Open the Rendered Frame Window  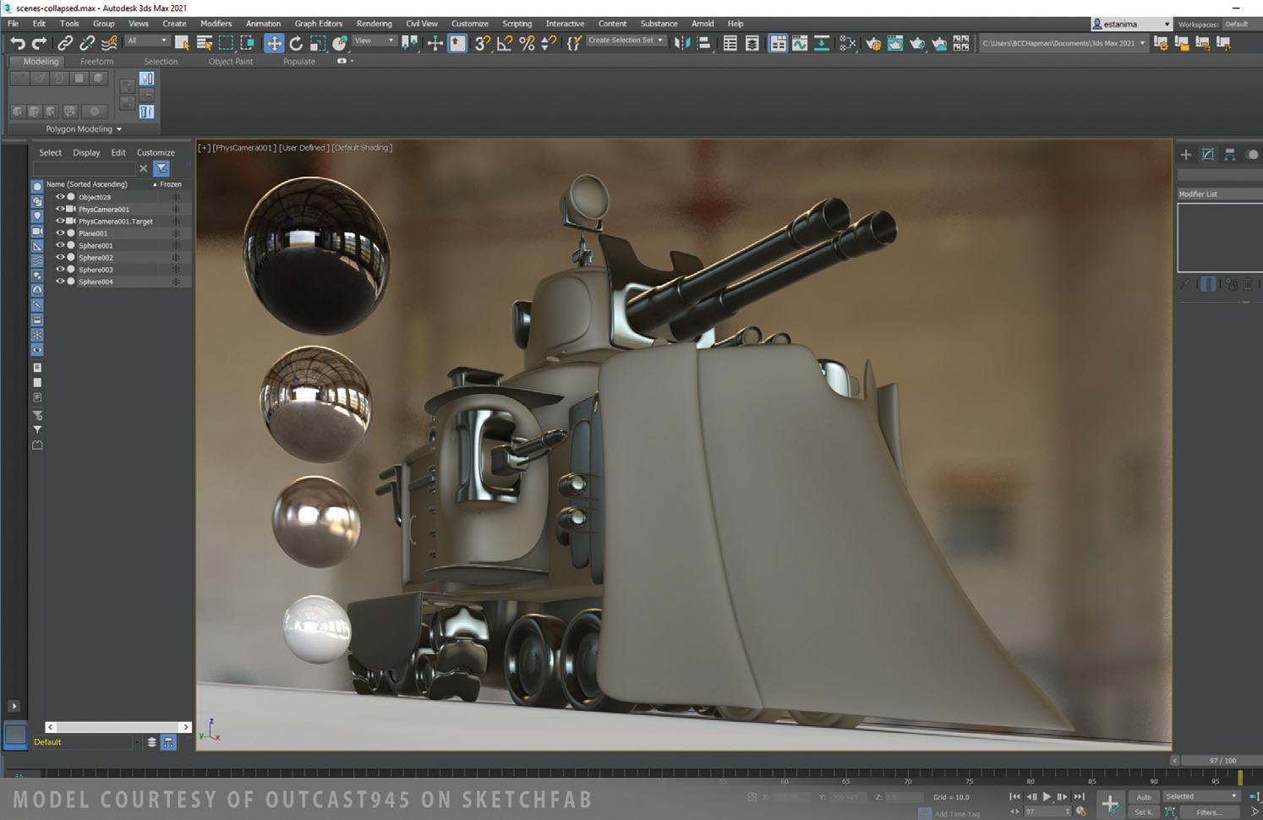coord(895,42)
